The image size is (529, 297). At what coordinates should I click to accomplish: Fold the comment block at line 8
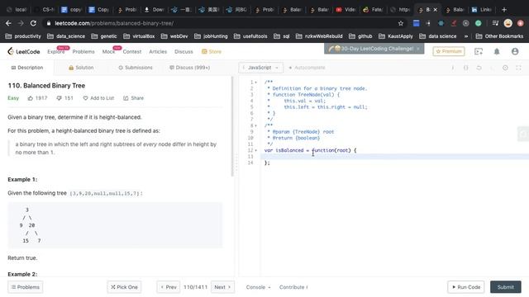[x=255, y=125]
